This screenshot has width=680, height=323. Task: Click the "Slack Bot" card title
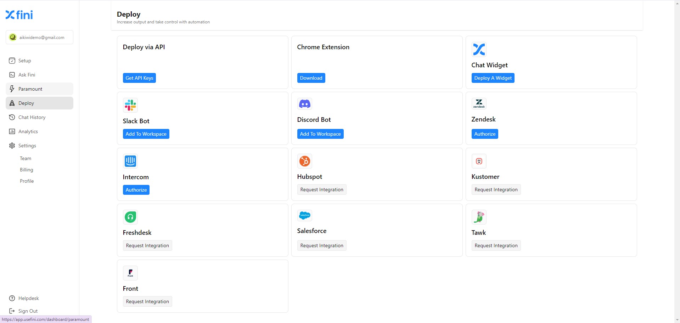[136, 121]
